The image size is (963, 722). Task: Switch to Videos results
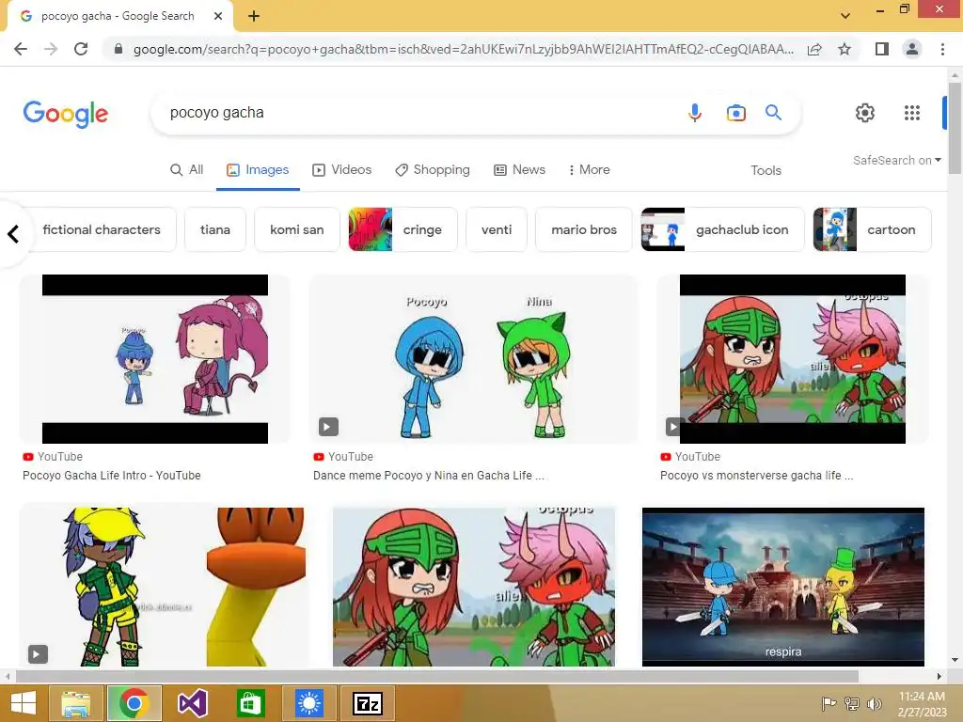(342, 170)
